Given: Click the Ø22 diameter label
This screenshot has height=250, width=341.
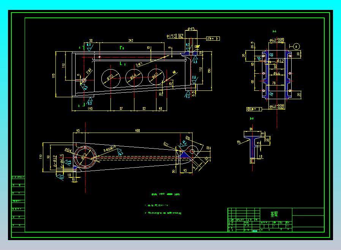Looking at the screenshot, I should point(166,144).
